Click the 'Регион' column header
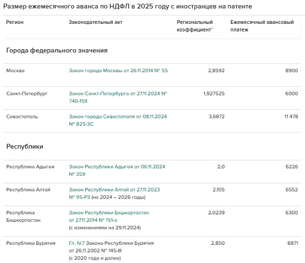Viewport: 305px width, 263px height. coord(15,22)
